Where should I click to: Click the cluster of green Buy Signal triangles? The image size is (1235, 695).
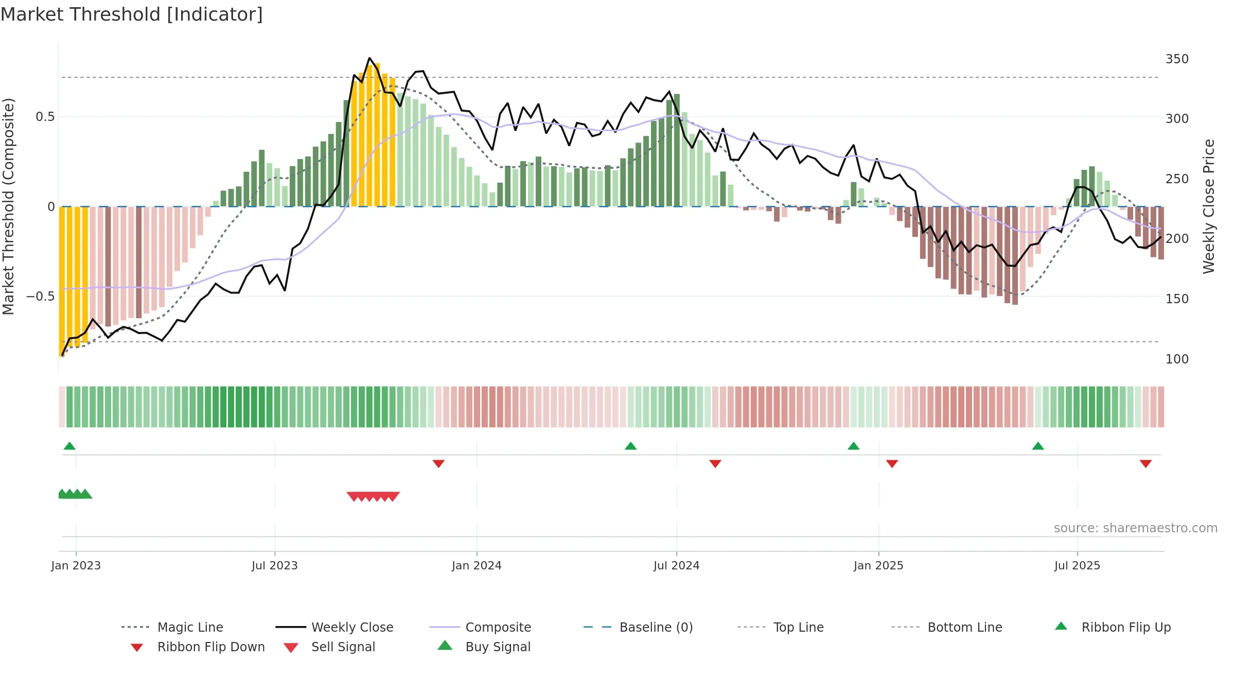(75, 494)
